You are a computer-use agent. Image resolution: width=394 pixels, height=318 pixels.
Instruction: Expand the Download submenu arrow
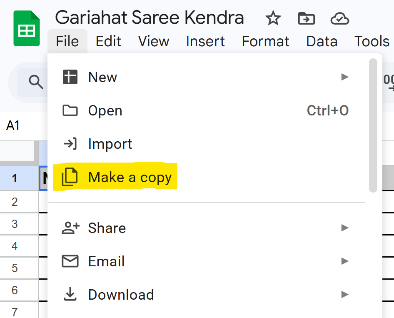[344, 295]
